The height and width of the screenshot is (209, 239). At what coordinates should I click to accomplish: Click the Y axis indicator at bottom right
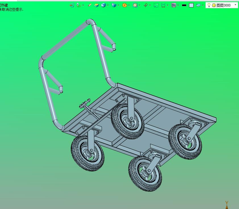click(227, 204)
